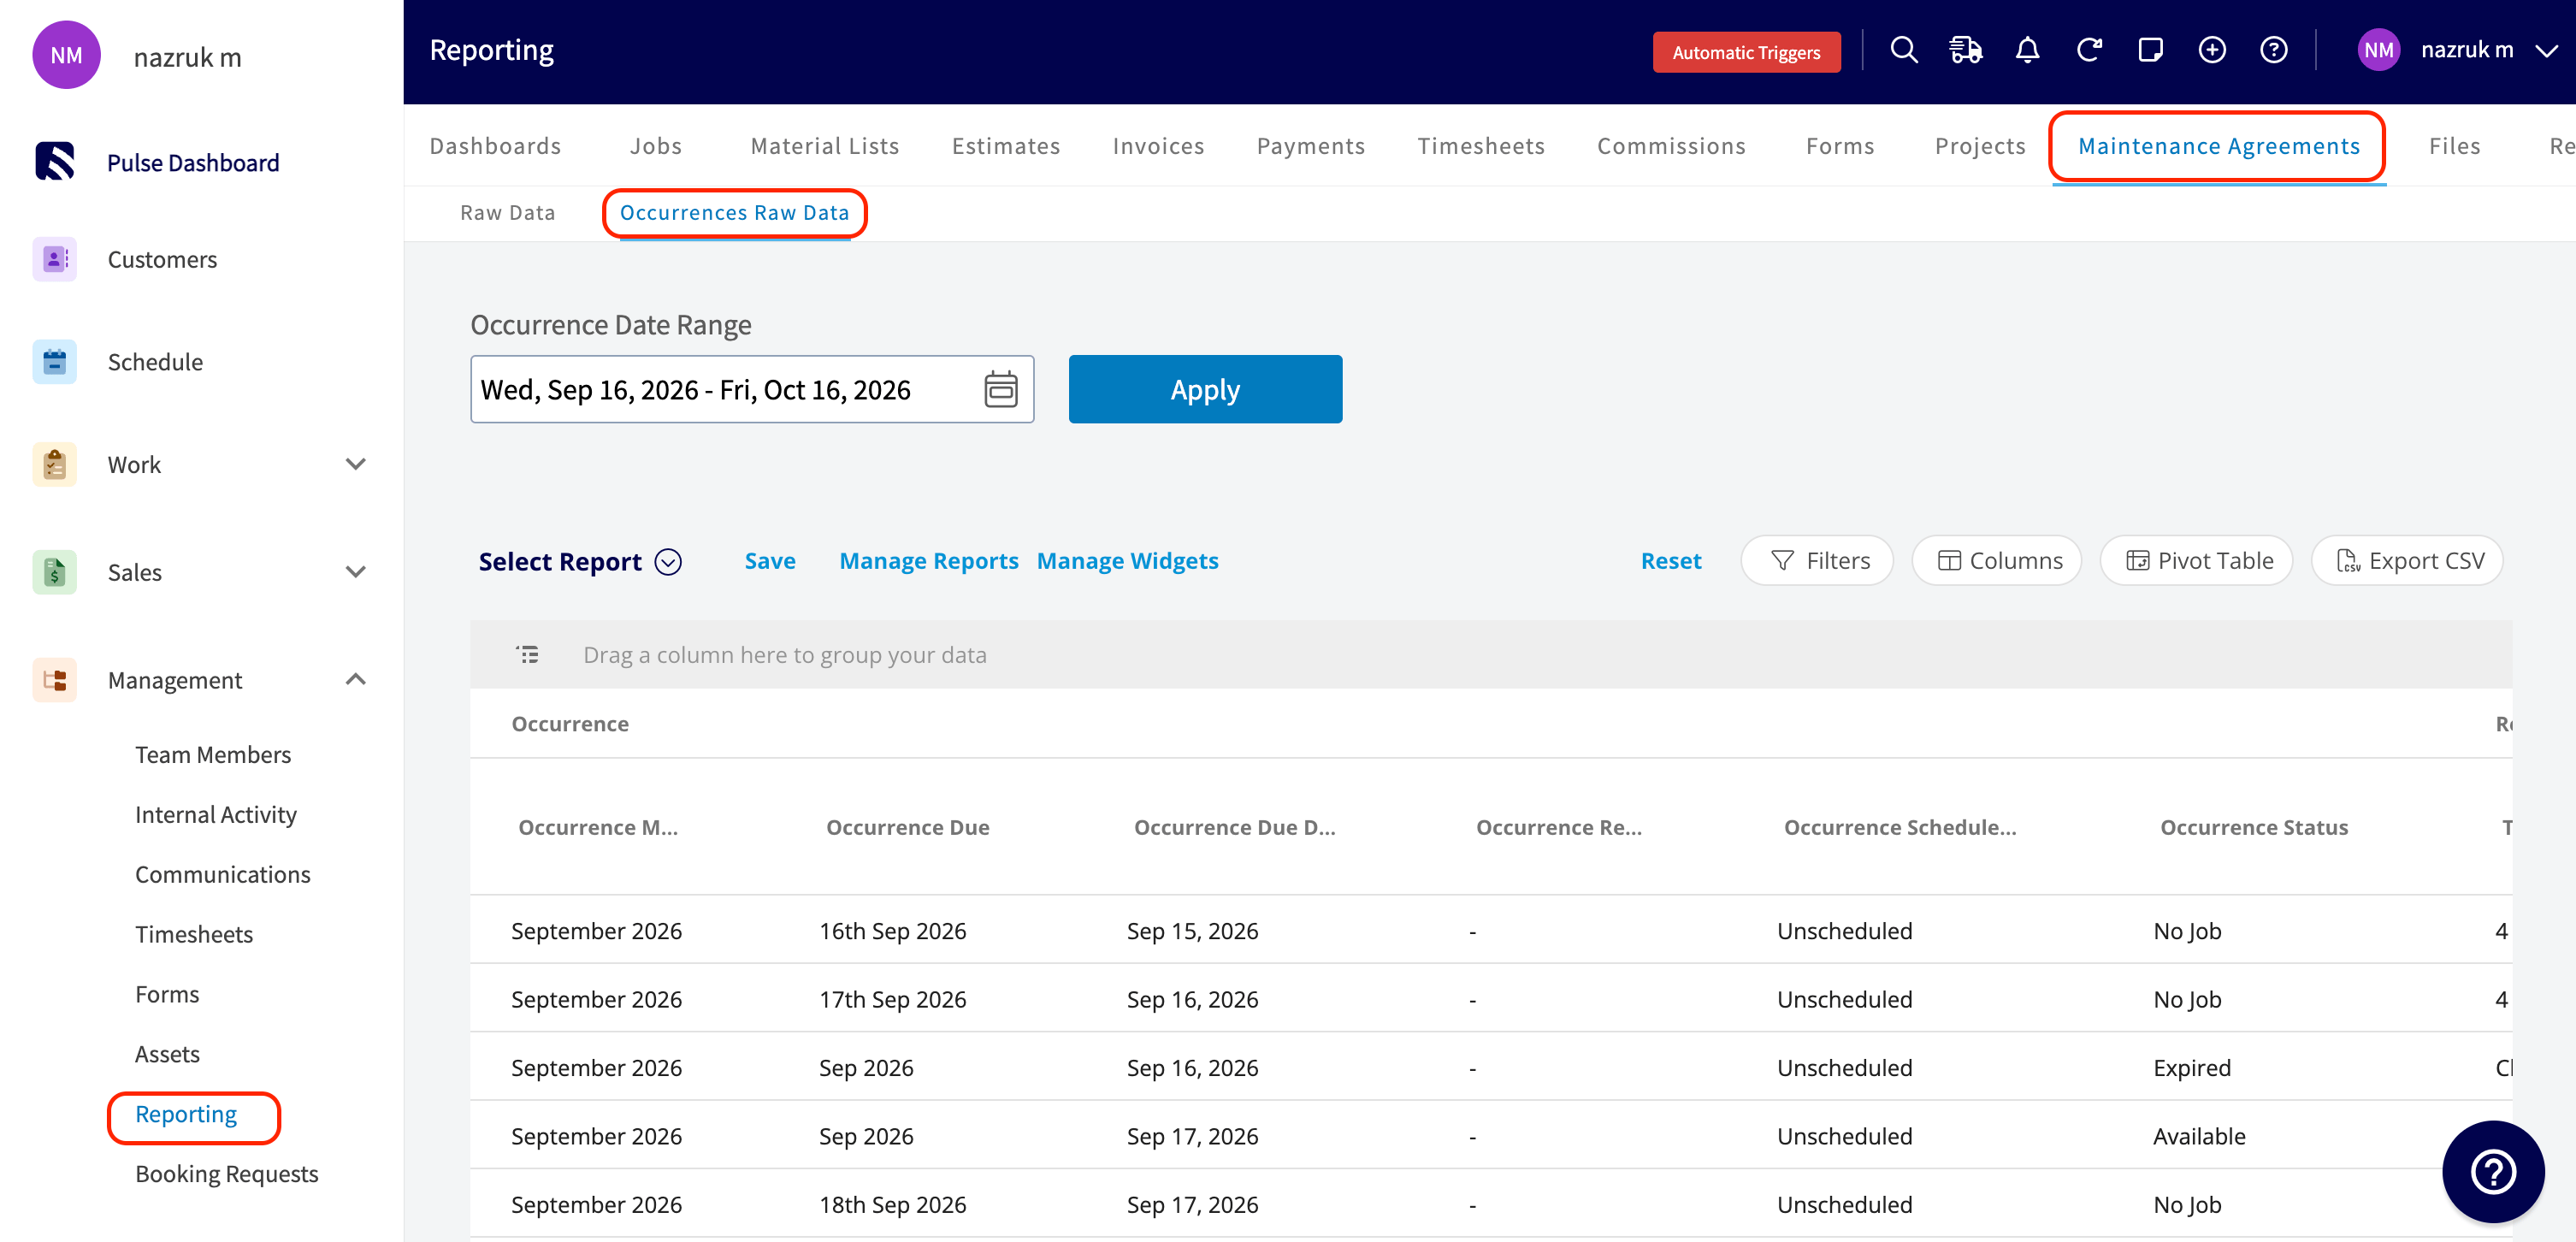
Task: Click Export CSV button
Action: coord(2407,561)
